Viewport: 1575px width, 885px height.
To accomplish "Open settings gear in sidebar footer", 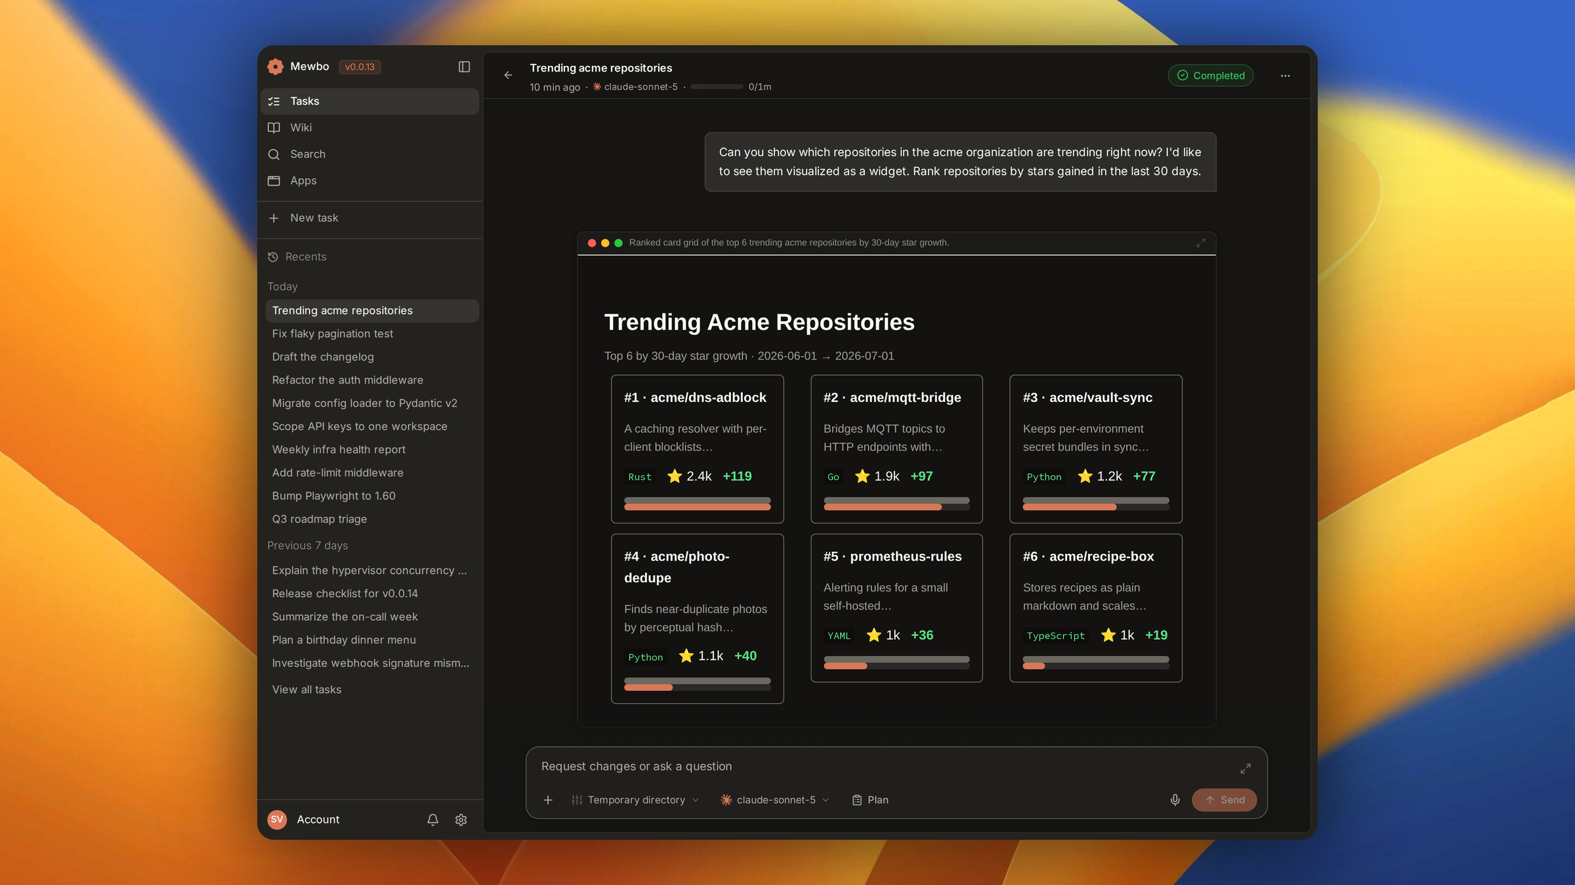I will [x=461, y=819].
